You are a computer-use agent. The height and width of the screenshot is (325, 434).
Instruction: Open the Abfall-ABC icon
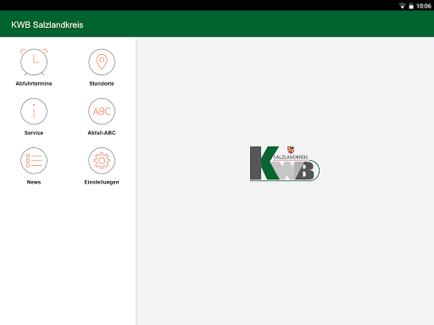[x=102, y=112]
